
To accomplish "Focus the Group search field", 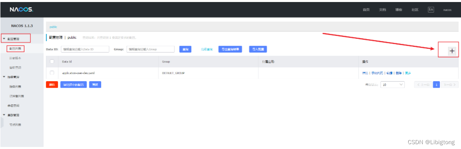I will (x=151, y=49).
